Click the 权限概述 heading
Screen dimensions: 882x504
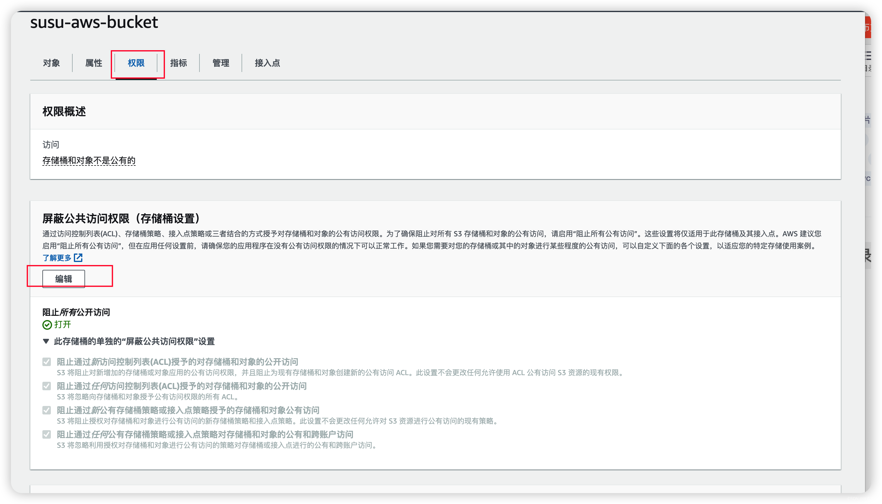coord(64,111)
